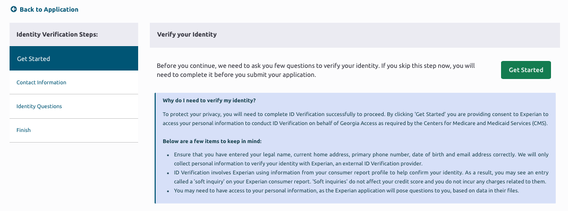Open the Back to Application link
Viewport: 568px width, 211px height.
tap(45, 10)
